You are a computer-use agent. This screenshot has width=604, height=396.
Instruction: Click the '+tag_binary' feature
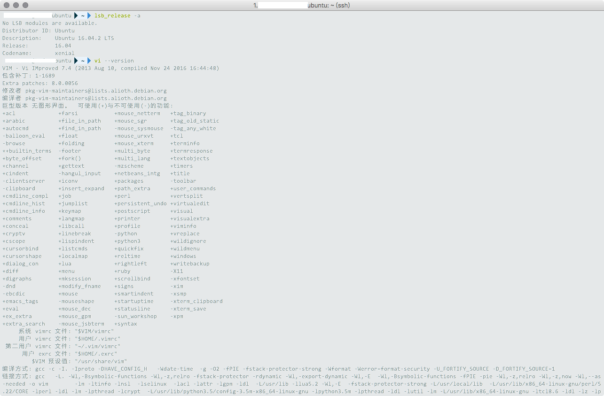tap(188, 113)
